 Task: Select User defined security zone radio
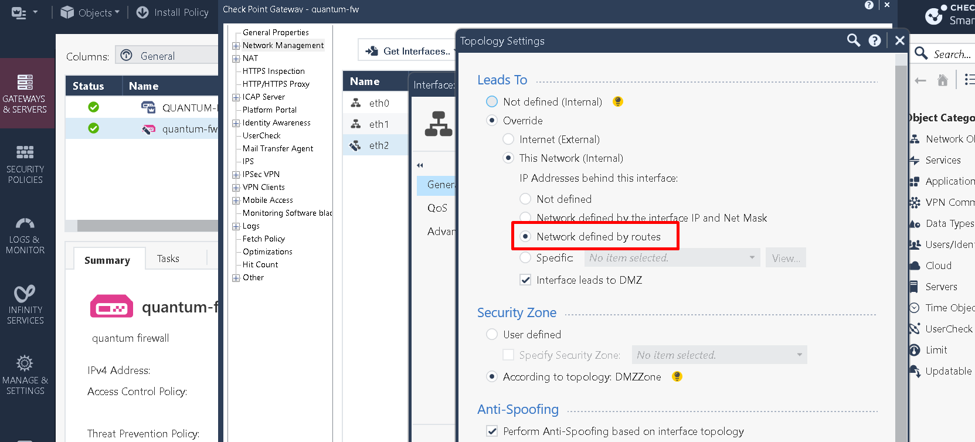(492, 334)
